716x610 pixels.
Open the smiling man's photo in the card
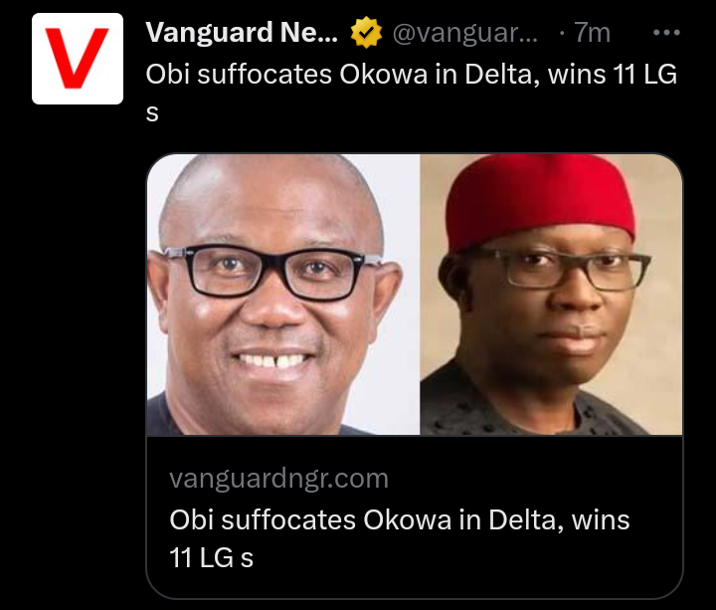[283, 295]
